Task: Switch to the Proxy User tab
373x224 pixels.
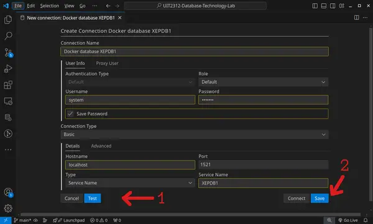Action: [x=107, y=63]
